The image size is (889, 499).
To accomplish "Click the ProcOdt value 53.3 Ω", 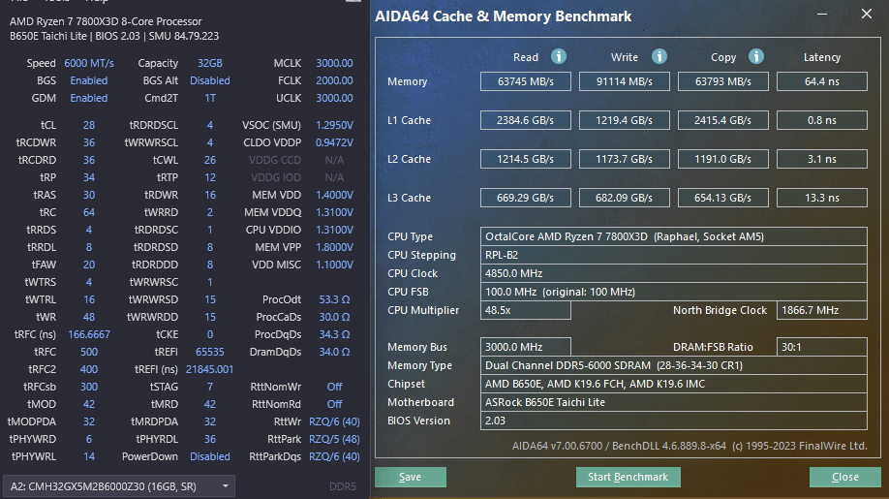I will pyautogui.click(x=334, y=299).
